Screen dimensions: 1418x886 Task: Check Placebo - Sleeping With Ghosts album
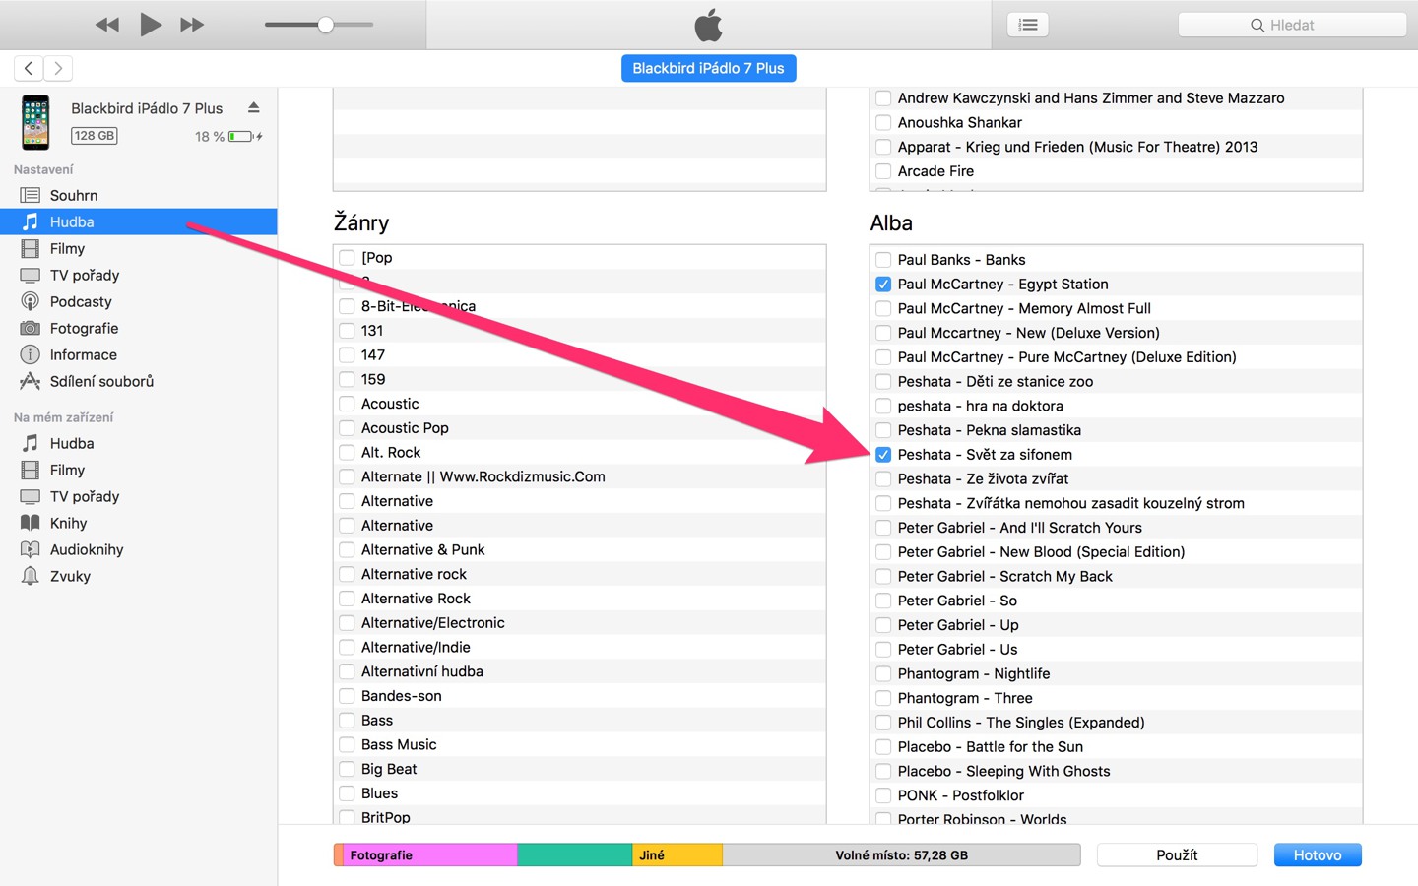pos(883,772)
